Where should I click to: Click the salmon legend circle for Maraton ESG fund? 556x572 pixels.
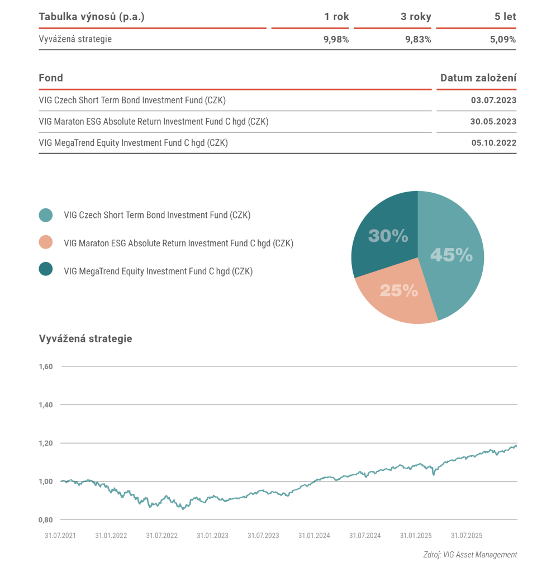point(46,243)
